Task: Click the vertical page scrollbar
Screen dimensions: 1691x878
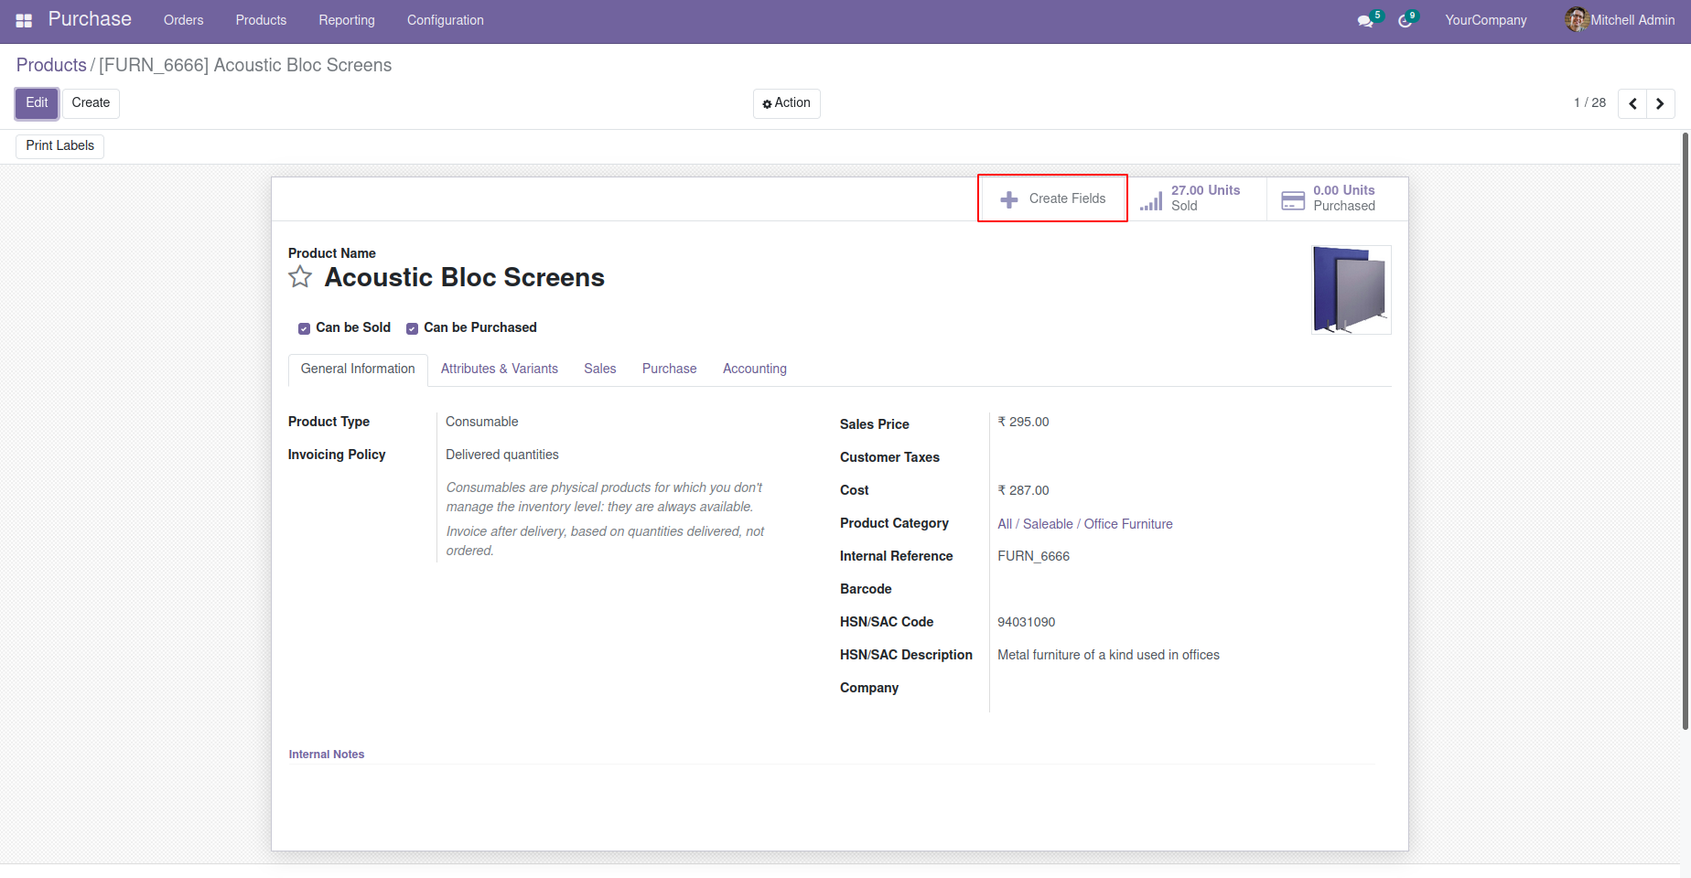Action: coord(1686,430)
